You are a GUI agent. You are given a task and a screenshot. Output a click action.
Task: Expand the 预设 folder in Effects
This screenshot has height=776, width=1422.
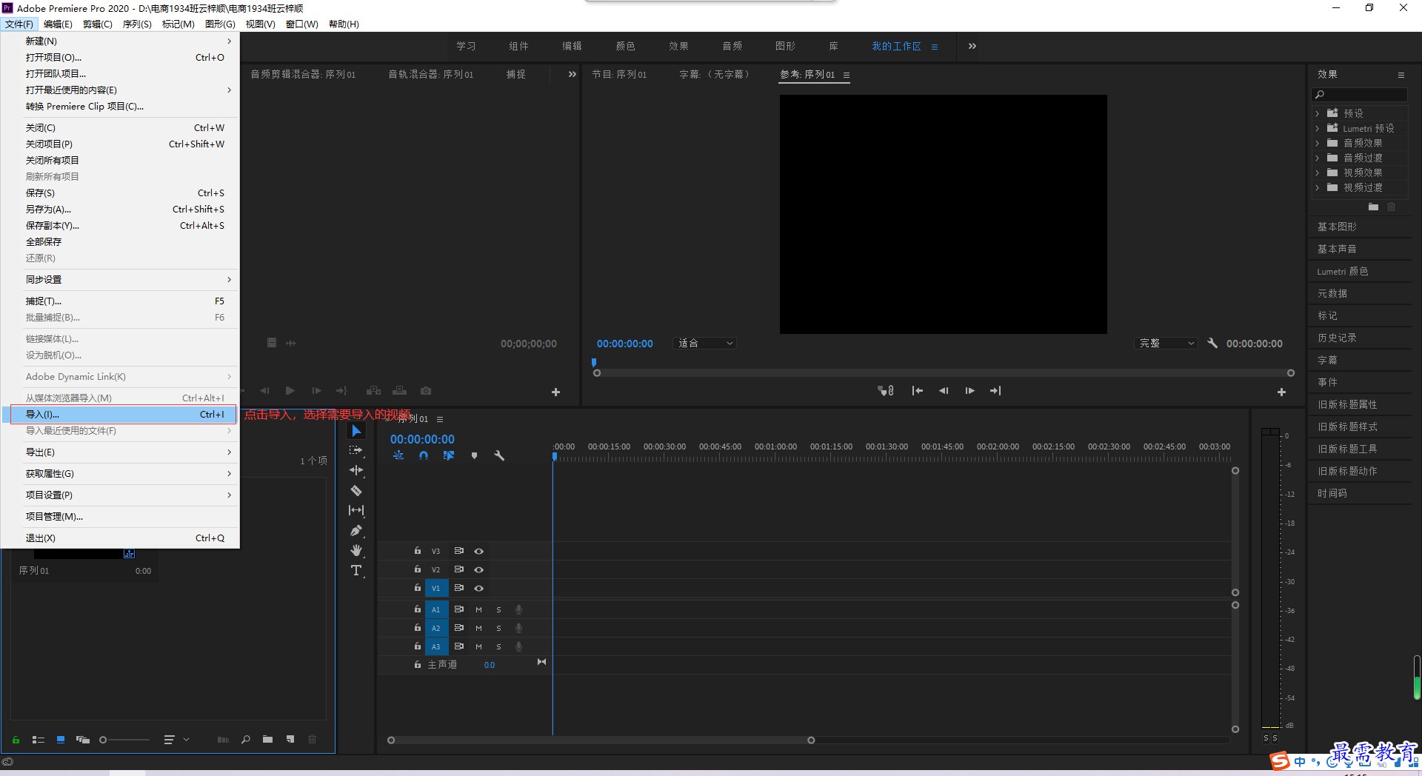[x=1317, y=113]
